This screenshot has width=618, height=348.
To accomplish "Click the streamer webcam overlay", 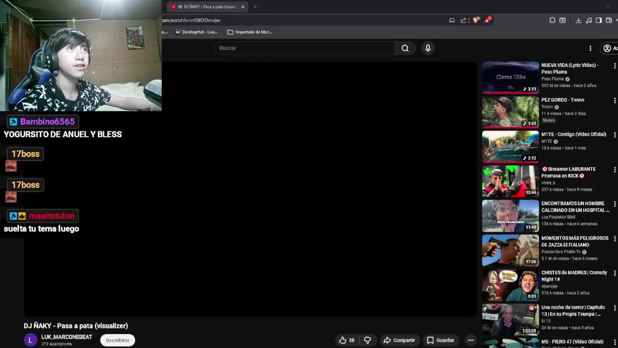I will (x=81, y=56).
